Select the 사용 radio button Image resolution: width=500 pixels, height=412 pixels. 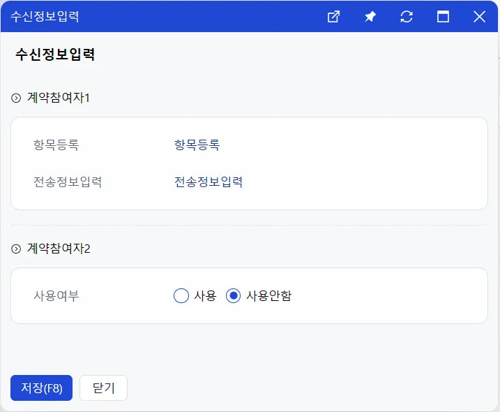pos(181,296)
